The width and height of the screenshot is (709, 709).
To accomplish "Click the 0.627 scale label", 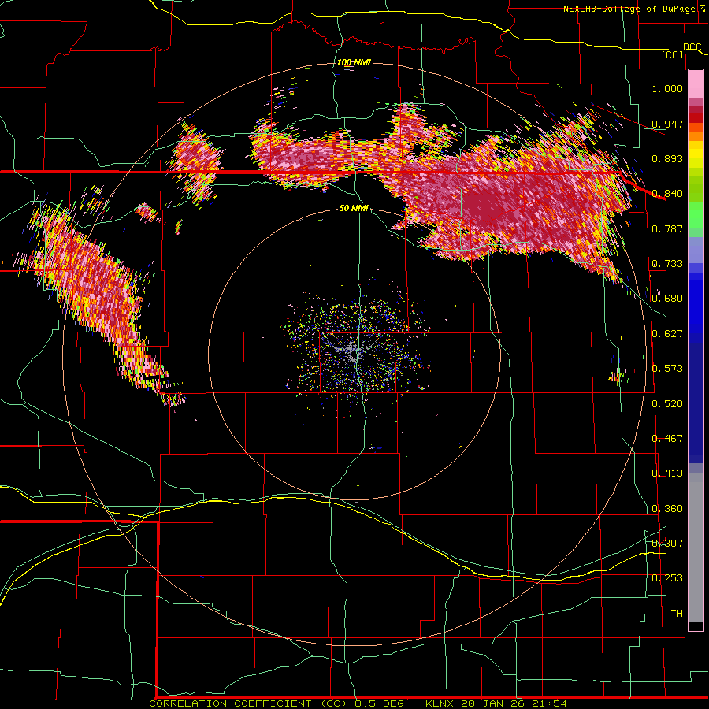I will (667, 334).
